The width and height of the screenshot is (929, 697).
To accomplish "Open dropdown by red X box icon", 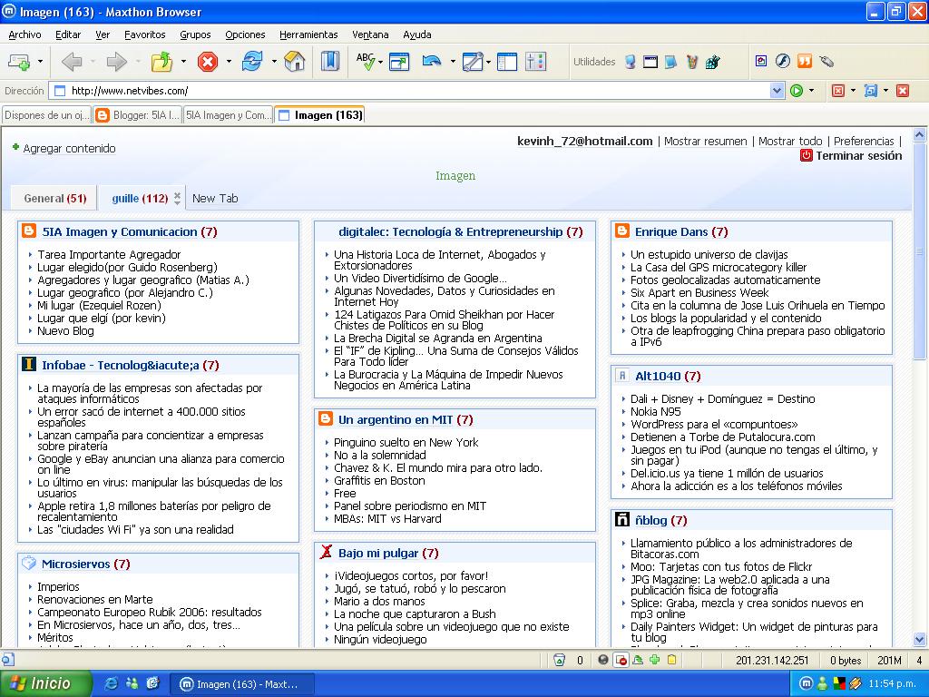I will (853, 91).
